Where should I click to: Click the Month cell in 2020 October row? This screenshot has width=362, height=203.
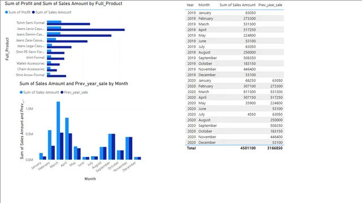205,131
